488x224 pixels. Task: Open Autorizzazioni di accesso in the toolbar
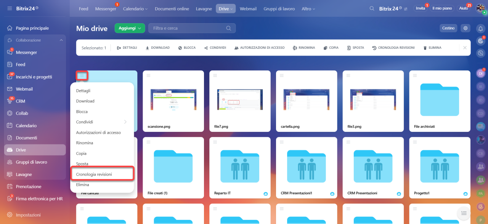pos(259,48)
